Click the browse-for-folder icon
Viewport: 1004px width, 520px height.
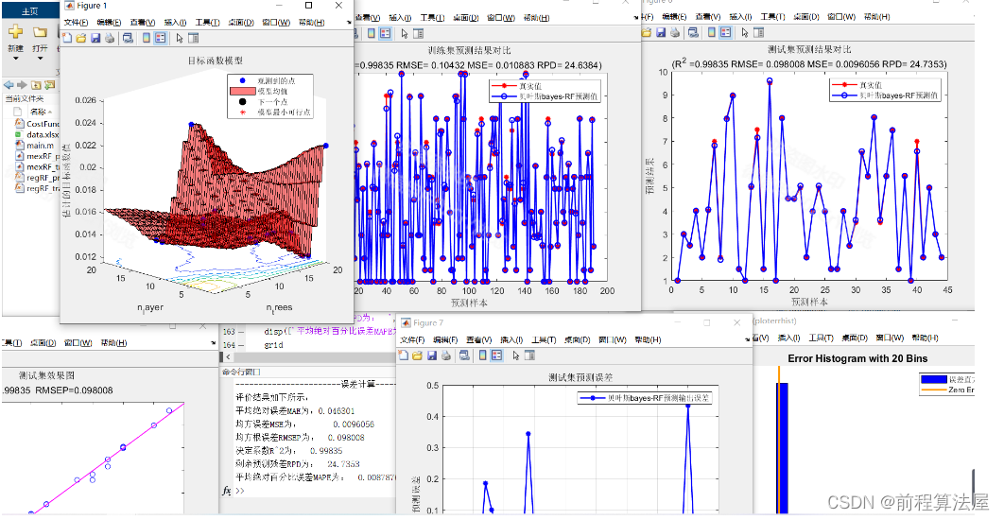(50, 84)
